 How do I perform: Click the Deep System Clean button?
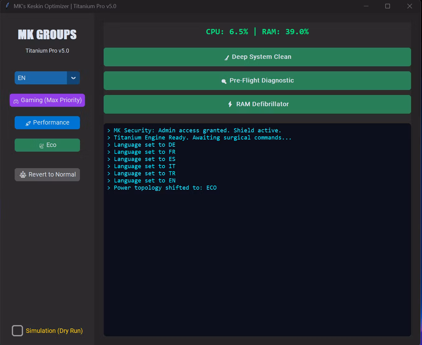point(257,57)
